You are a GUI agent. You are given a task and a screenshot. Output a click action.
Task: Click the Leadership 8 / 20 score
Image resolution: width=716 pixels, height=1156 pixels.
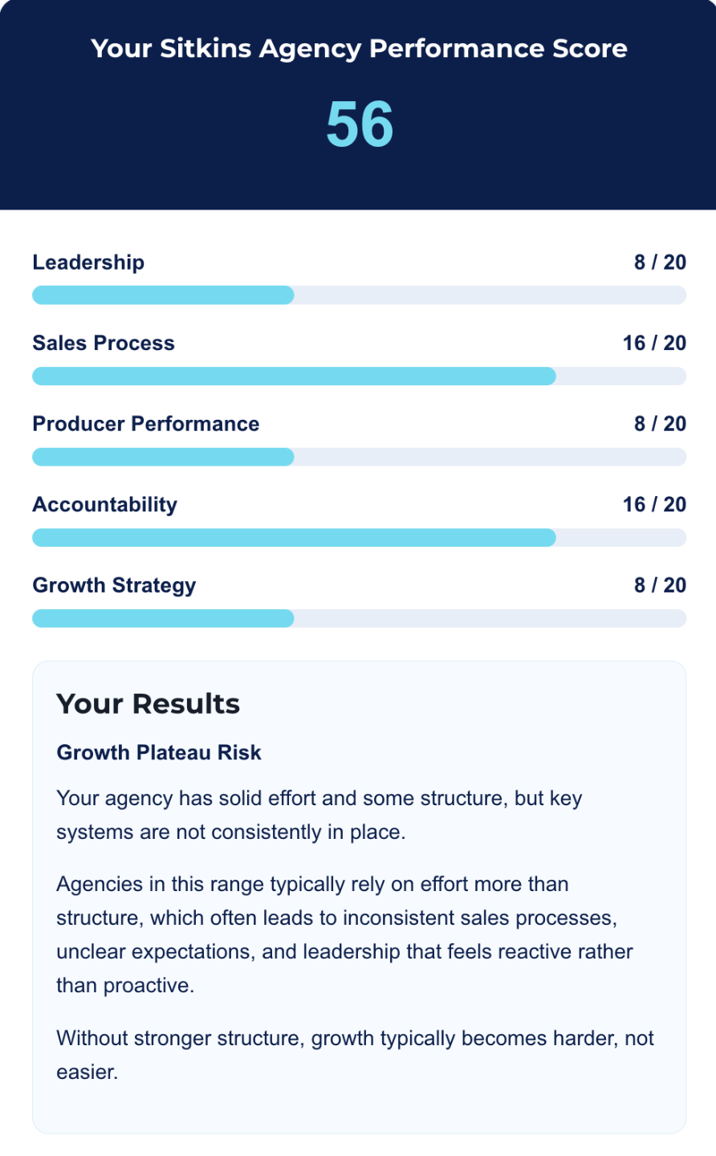(x=660, y=263)
